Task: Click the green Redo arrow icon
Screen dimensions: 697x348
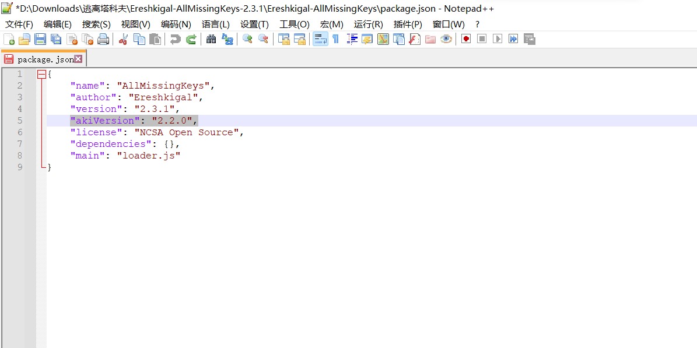Action: [x=191, y=39]
